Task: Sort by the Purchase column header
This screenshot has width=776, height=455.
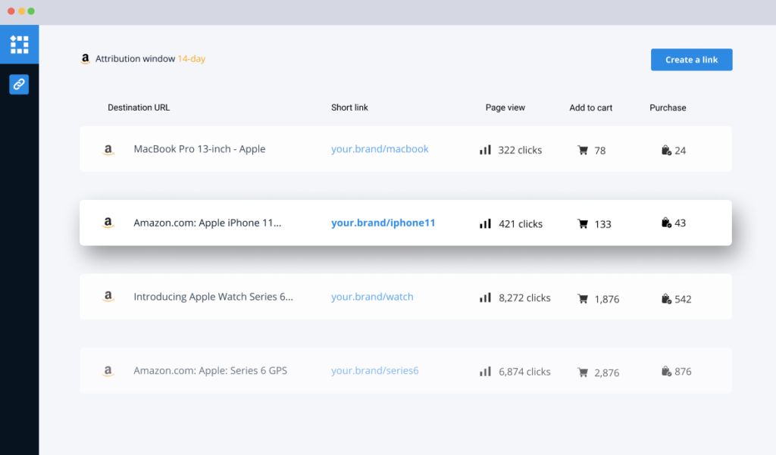Action: point(668,108)
